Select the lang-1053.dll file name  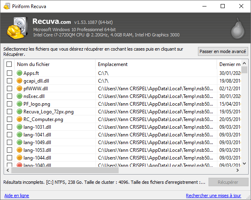click(37, 150)
